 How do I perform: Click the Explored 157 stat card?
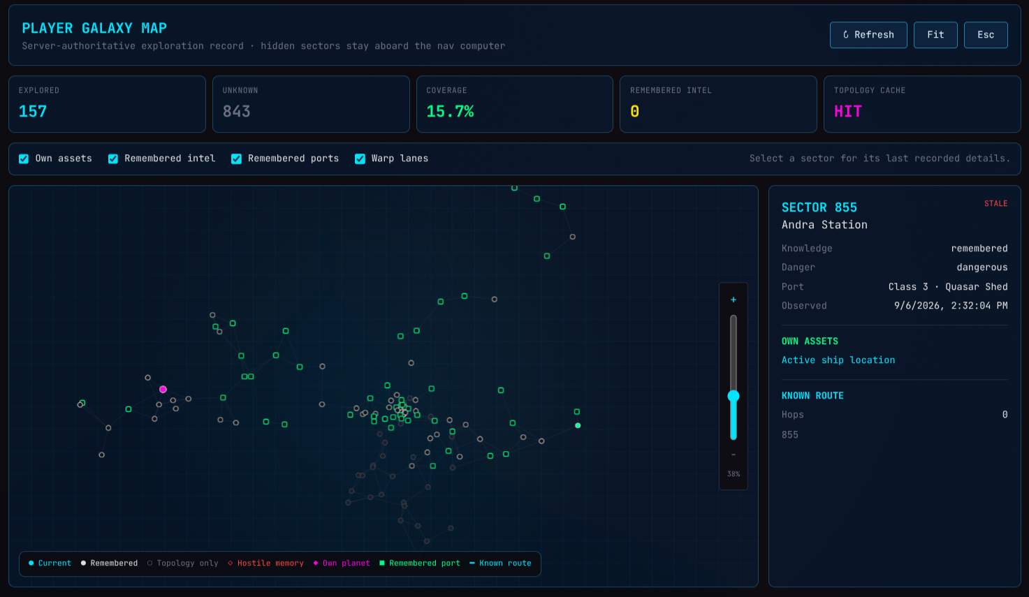[x=107, y=104]
